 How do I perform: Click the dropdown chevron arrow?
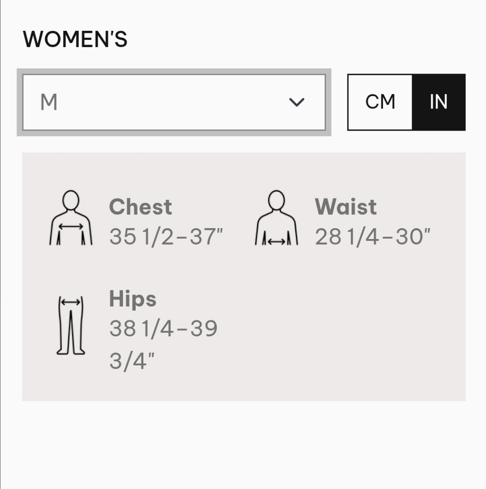coord(296,102)
